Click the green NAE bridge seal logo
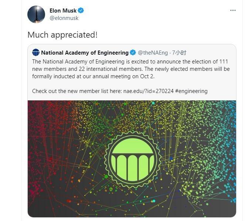The width and height of the screenshot is (252, 221). [133, 159]
